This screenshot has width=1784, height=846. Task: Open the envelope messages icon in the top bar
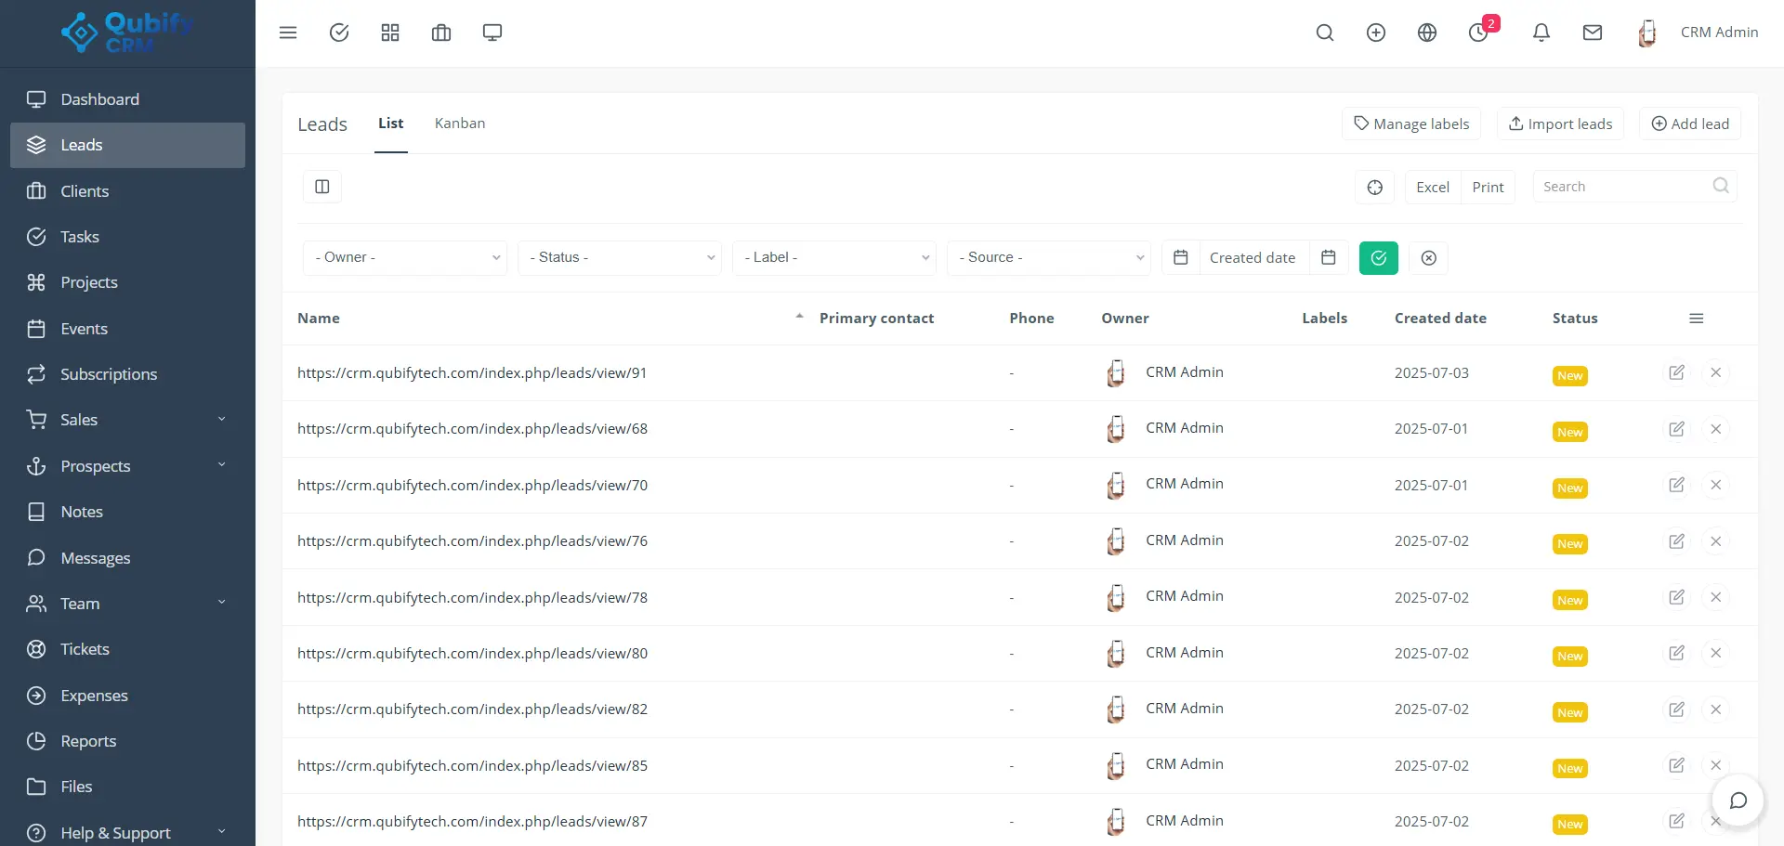(1592, 33)
